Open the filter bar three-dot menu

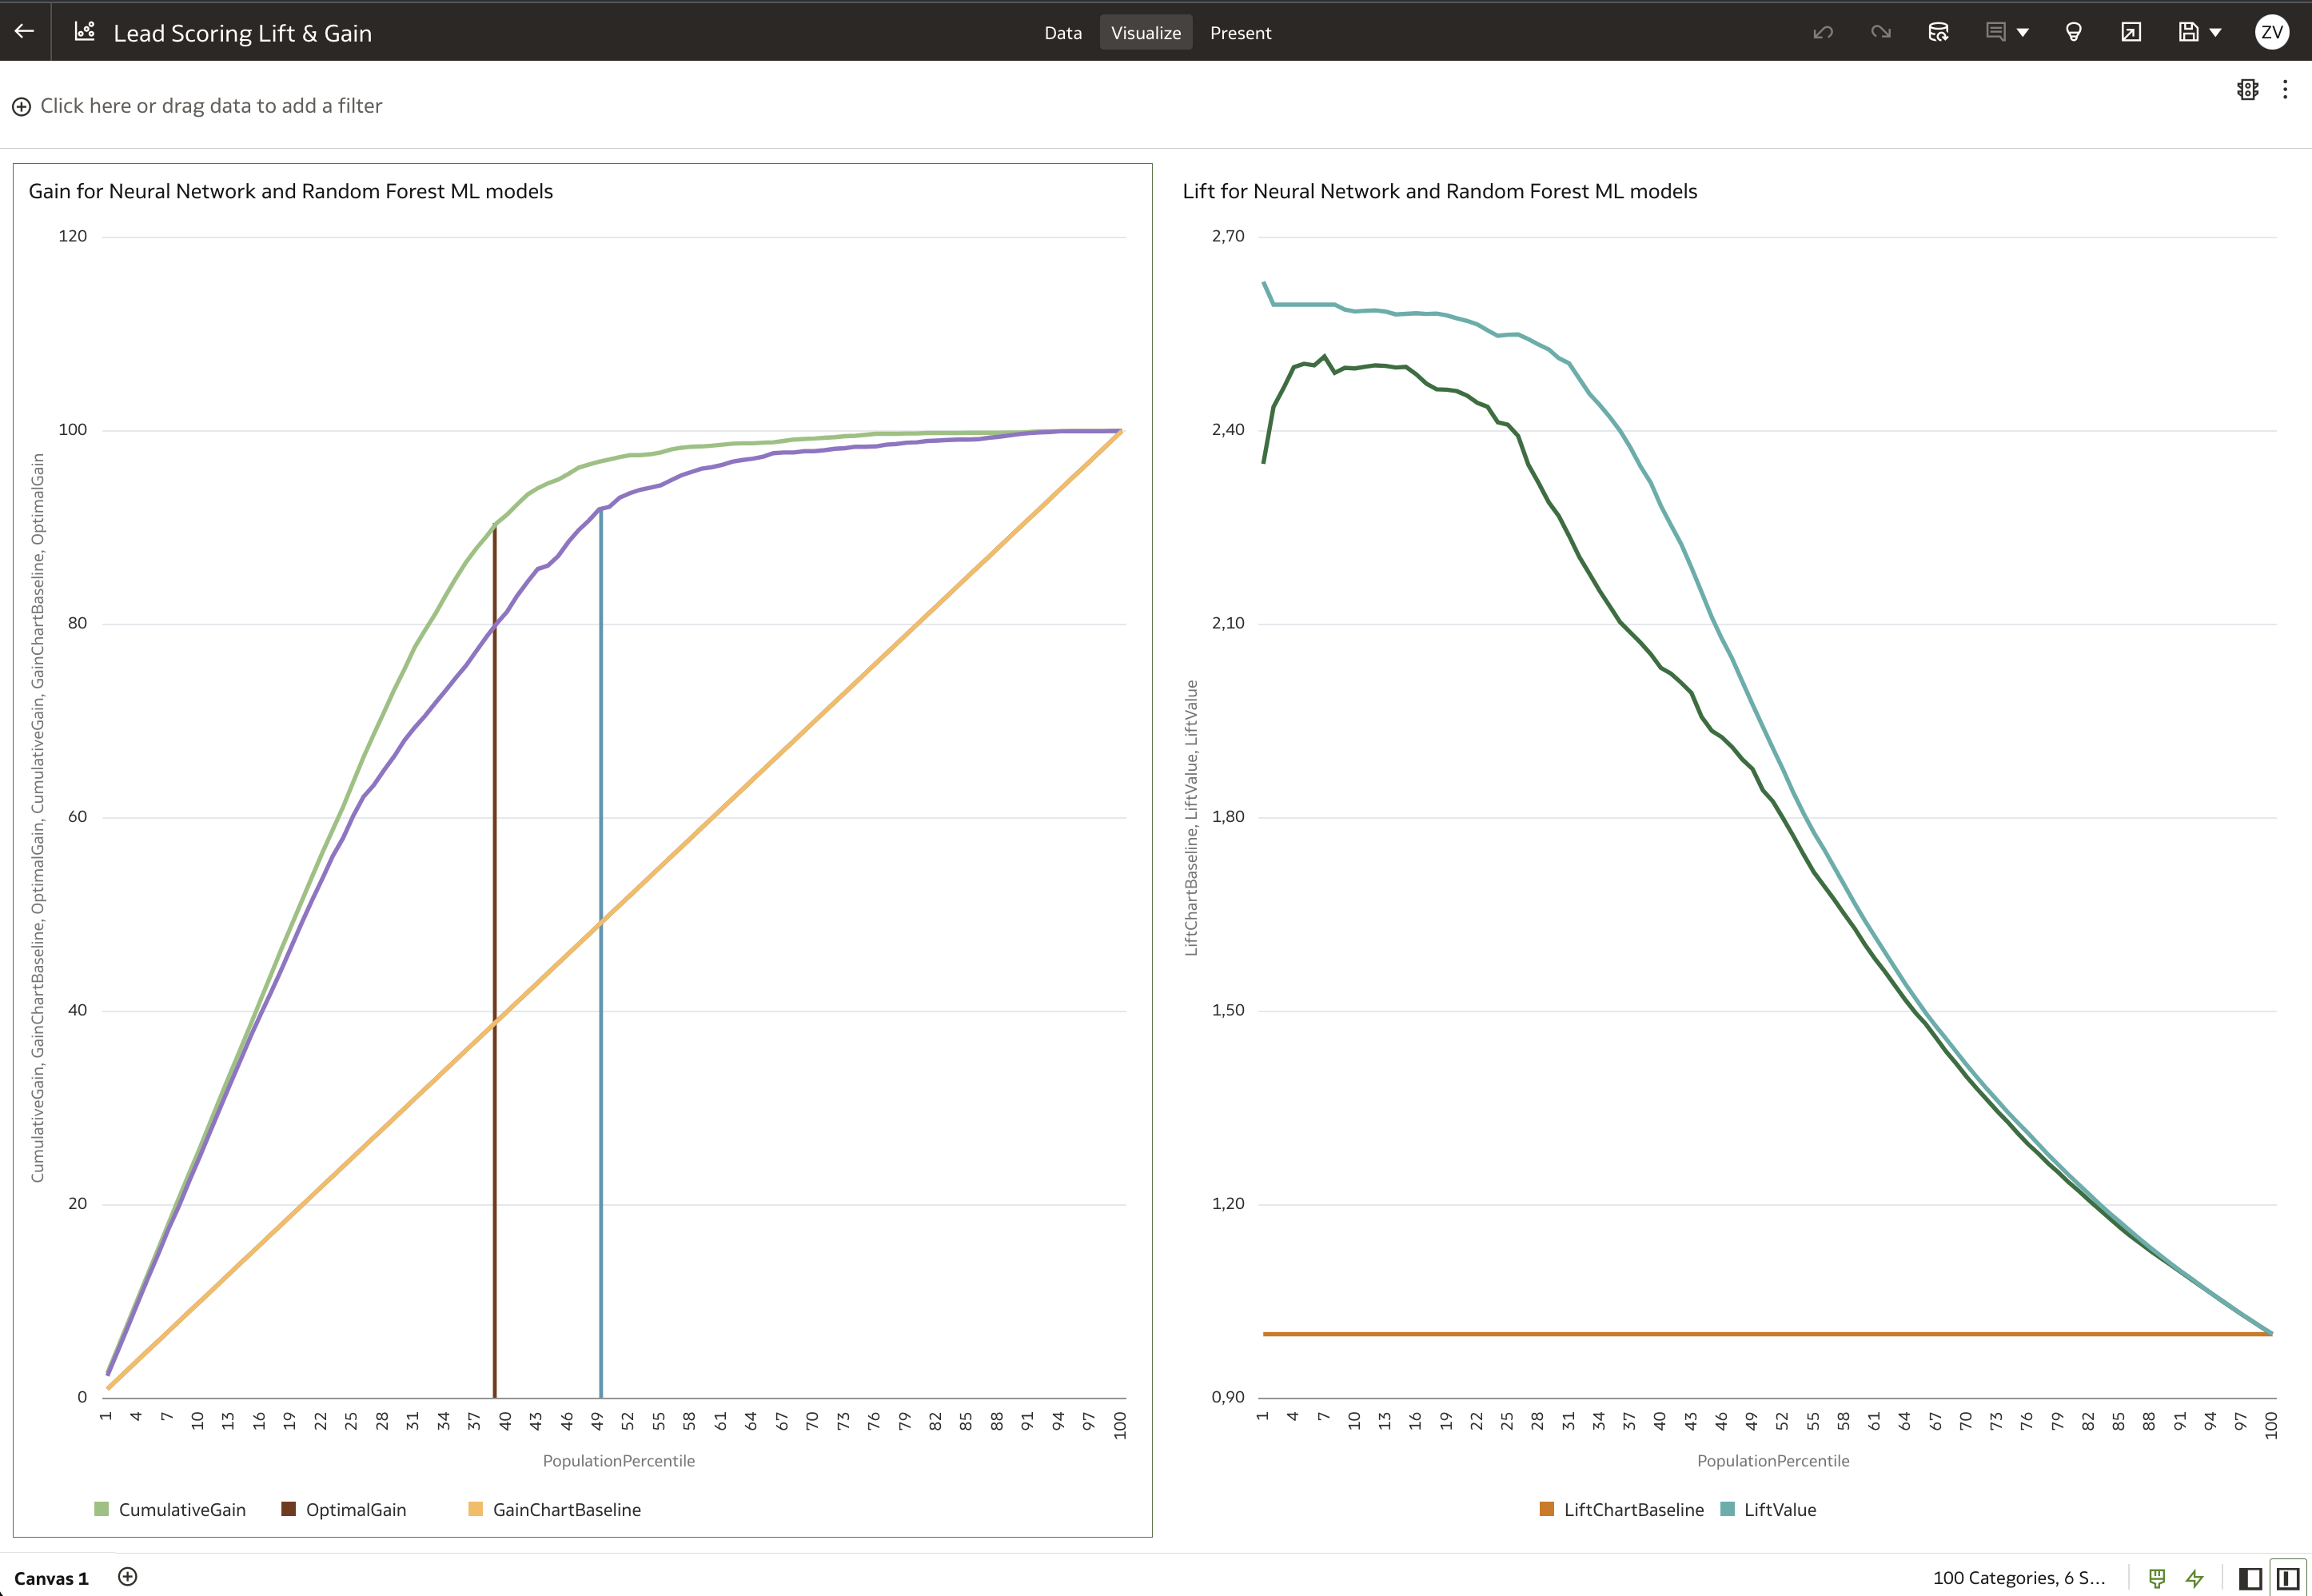tap(2285, 90)
